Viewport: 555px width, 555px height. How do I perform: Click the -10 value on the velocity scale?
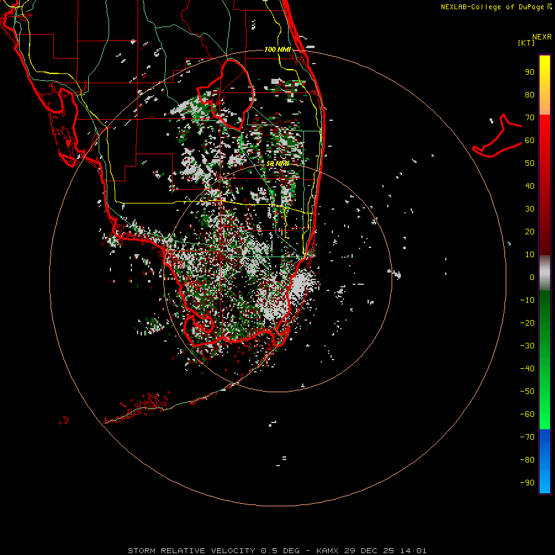[x=527, y=300]
